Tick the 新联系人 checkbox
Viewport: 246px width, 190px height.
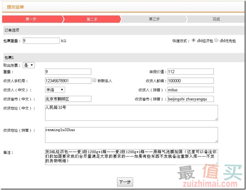click(94, 80)
